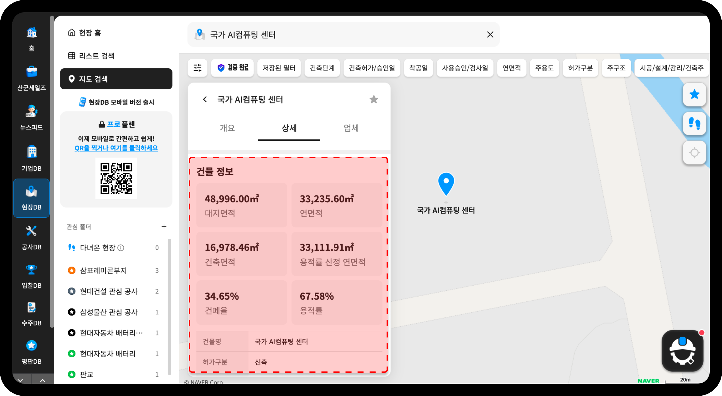722x396 pixels.
Task: Open the truncated 현대자동차 배터리… folder
Action: coord(113,333)
